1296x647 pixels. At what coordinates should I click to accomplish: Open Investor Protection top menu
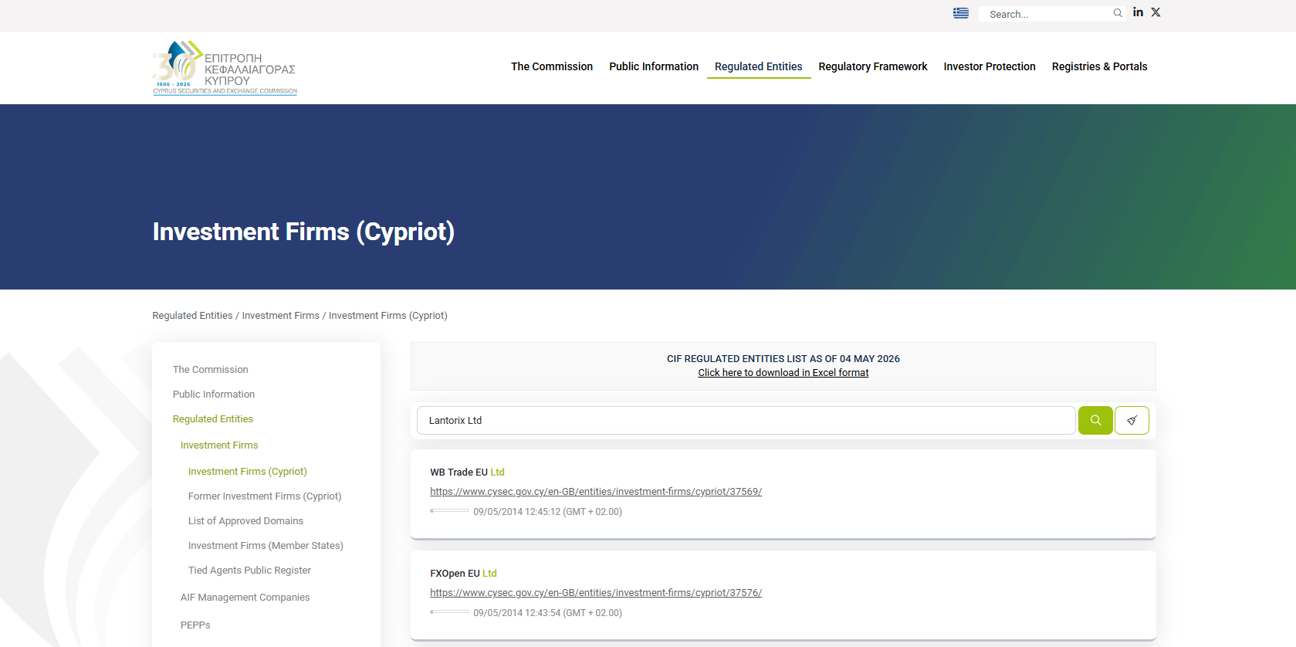(x=990, y=66)
